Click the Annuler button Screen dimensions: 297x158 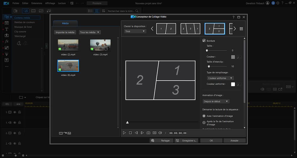click(x=235, y=140)
